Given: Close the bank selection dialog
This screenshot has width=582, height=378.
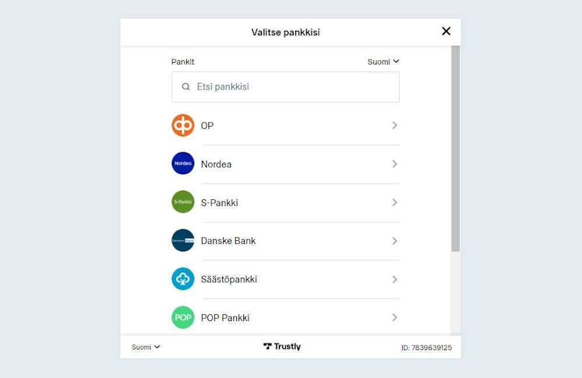Looking at the screenshot, I should 446,31.
